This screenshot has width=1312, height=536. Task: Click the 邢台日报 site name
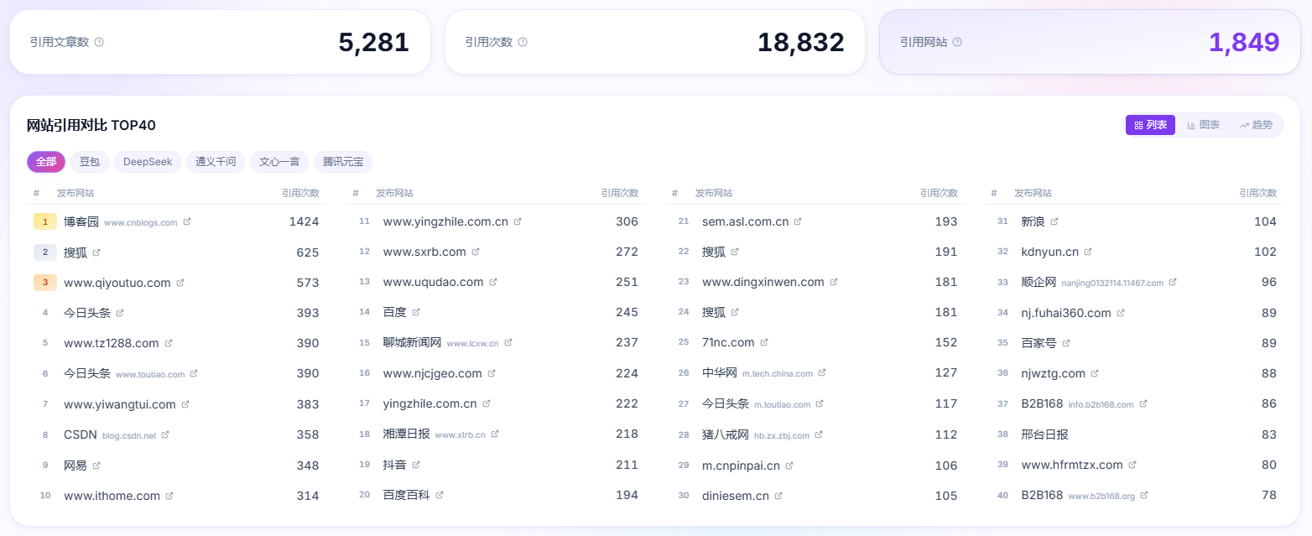tap(1044, 435)
